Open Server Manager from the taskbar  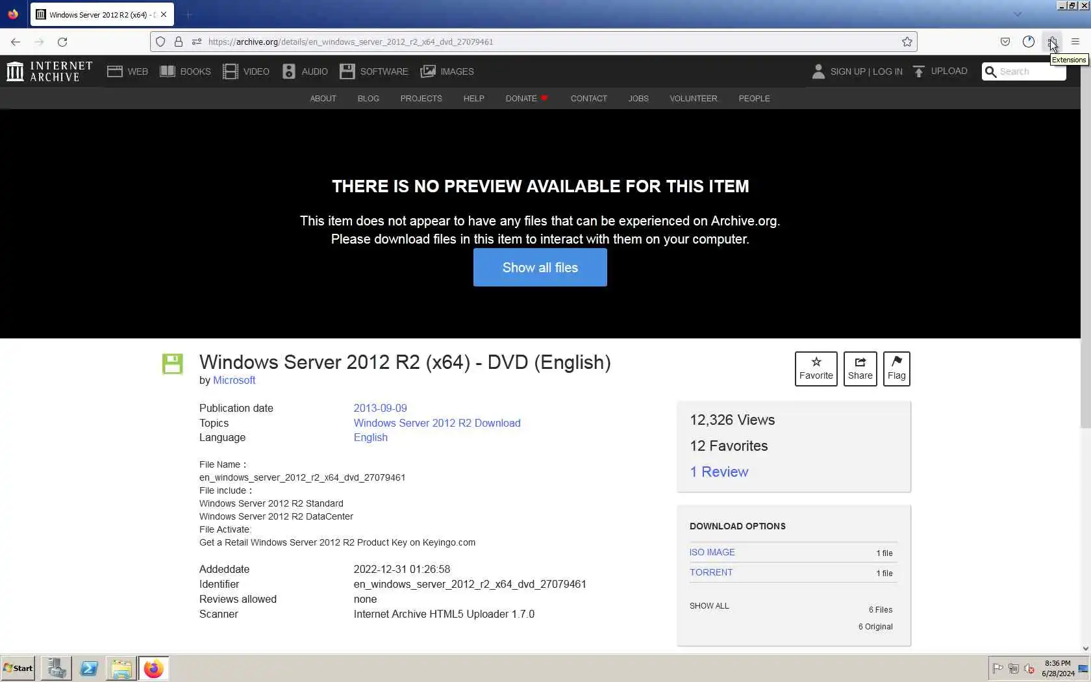[56, 668]
